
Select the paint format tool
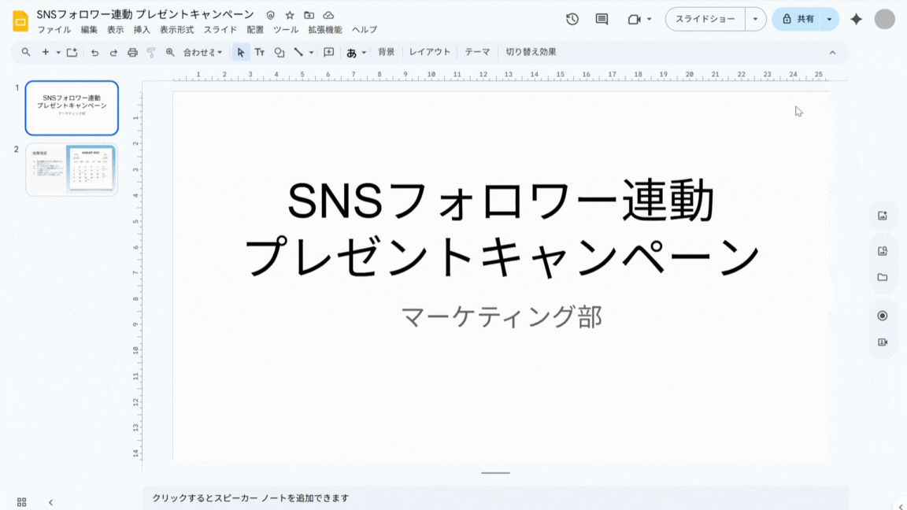click(x=151, y=52)
